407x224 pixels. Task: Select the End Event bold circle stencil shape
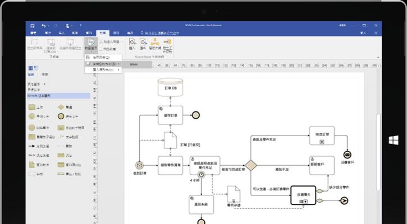(61, 116)
